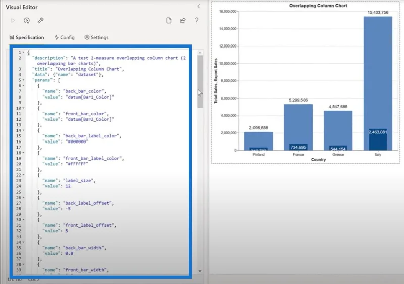The height and width of the screenshot is (284, 404).
Task: Click the "front_label_offset" text
Action: coord(88,225)
